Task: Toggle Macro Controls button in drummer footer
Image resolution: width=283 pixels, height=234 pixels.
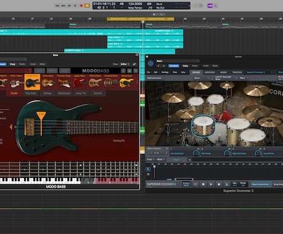Action: pos(261,184)
